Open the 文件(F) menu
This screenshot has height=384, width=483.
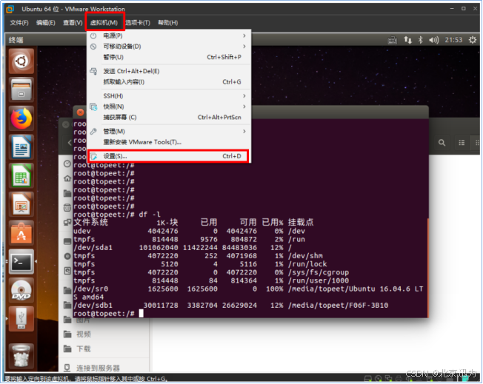click(19, 22)
